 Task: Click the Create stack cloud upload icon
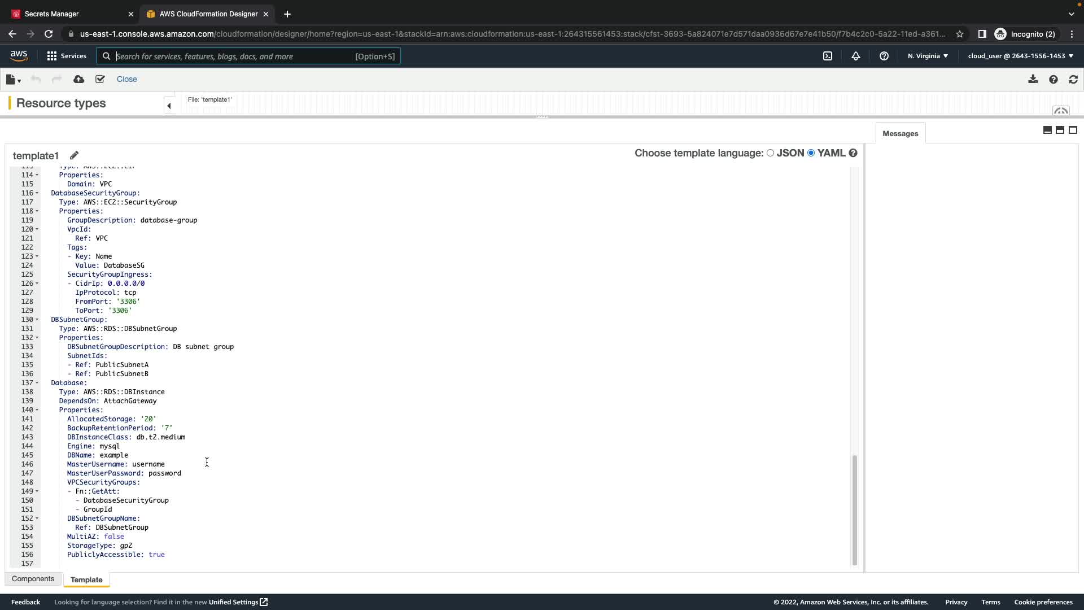click(x=79, y=80)
